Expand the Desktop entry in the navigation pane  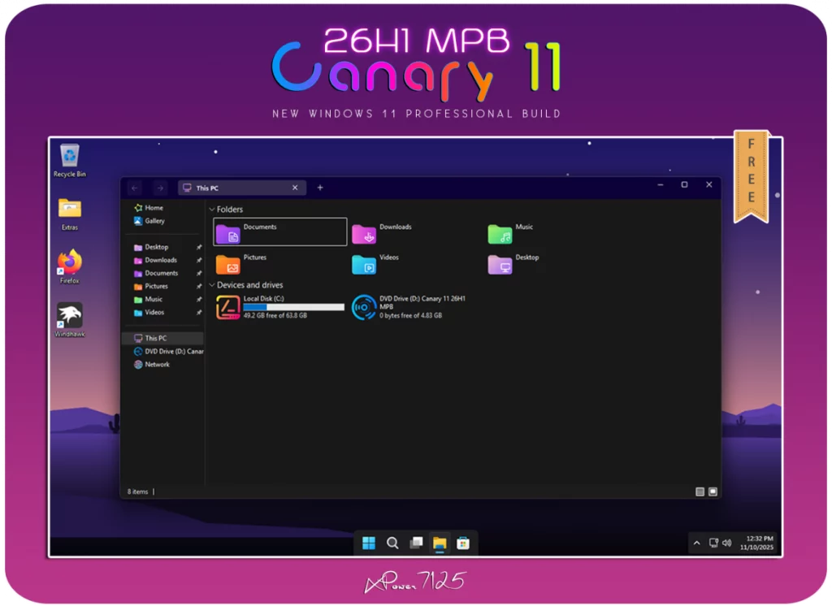132,246
